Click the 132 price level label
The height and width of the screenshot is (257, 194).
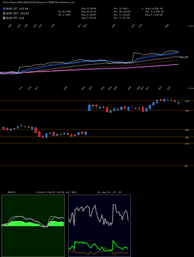click(187, 130)
